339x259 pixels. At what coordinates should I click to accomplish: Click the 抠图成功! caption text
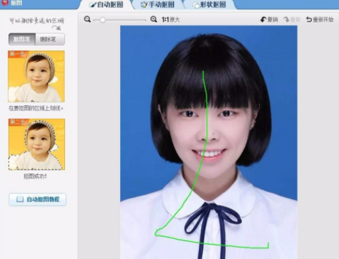pos(35,176)
